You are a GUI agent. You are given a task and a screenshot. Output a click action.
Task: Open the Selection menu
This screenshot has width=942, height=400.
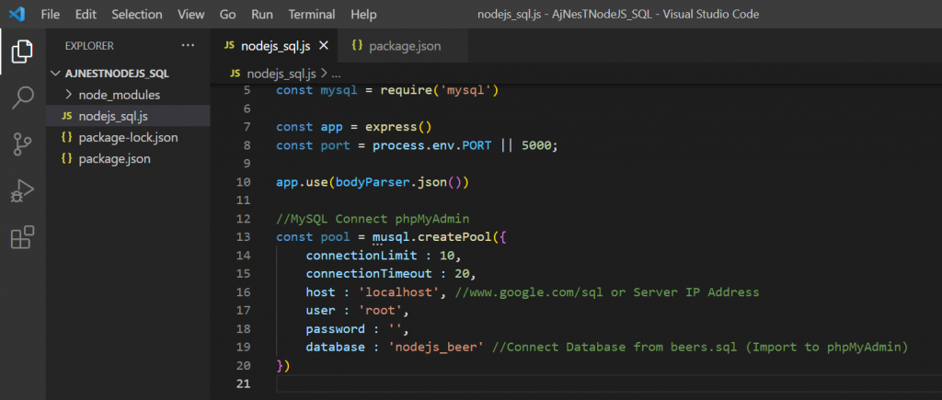[x=137, y=15]
